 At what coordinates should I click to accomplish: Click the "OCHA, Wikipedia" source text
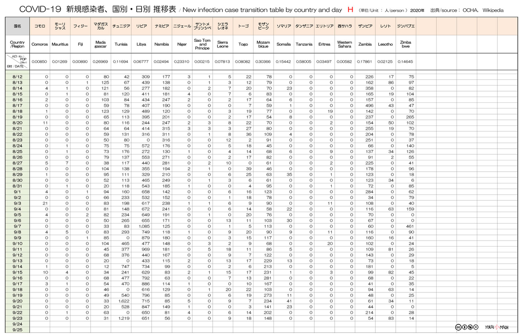coord(483,10)
